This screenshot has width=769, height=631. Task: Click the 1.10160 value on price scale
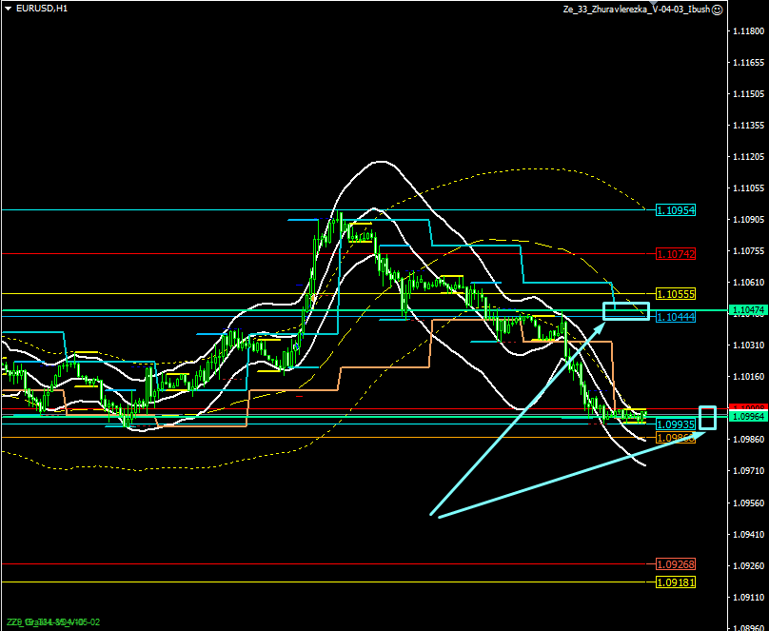tap(749, 377)
